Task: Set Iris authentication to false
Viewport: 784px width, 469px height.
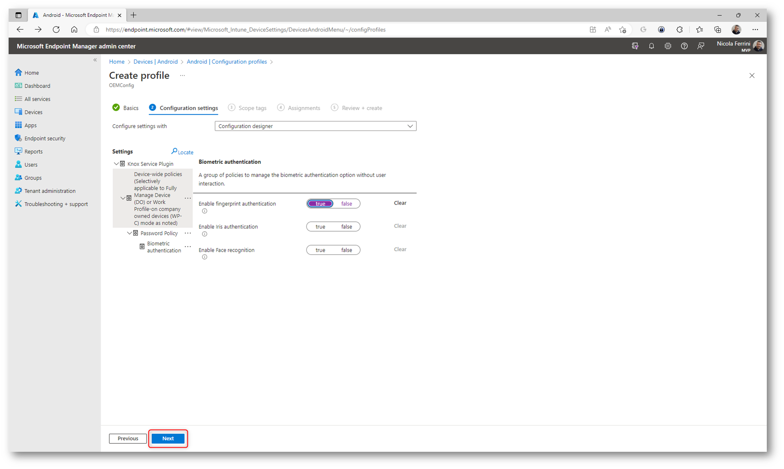Action: (x=346, y=227)
